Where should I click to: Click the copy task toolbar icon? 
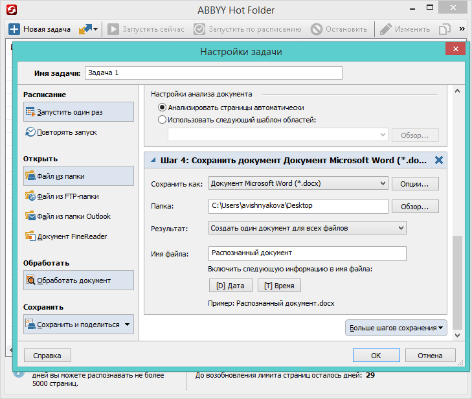click(x=445, y=29)
